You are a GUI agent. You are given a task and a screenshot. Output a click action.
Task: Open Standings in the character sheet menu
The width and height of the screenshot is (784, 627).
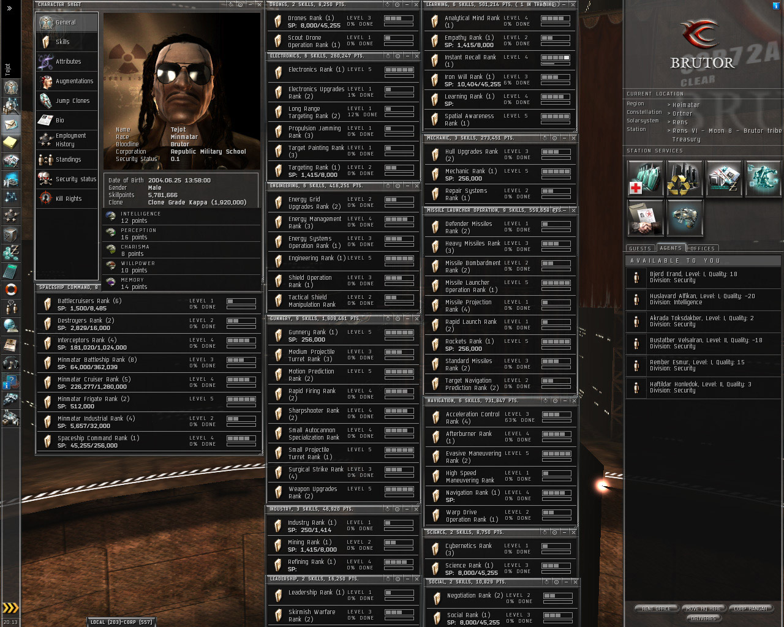click(x=67, y=160)
